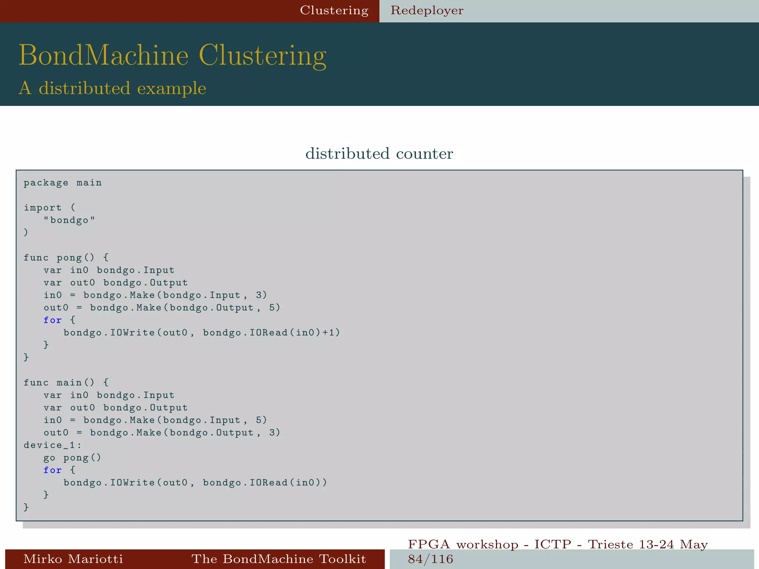This screenshot has width=759, height=569.
Task: Open the Redeployer section tab
Action: pyautogui.click(x=427, y=11)
